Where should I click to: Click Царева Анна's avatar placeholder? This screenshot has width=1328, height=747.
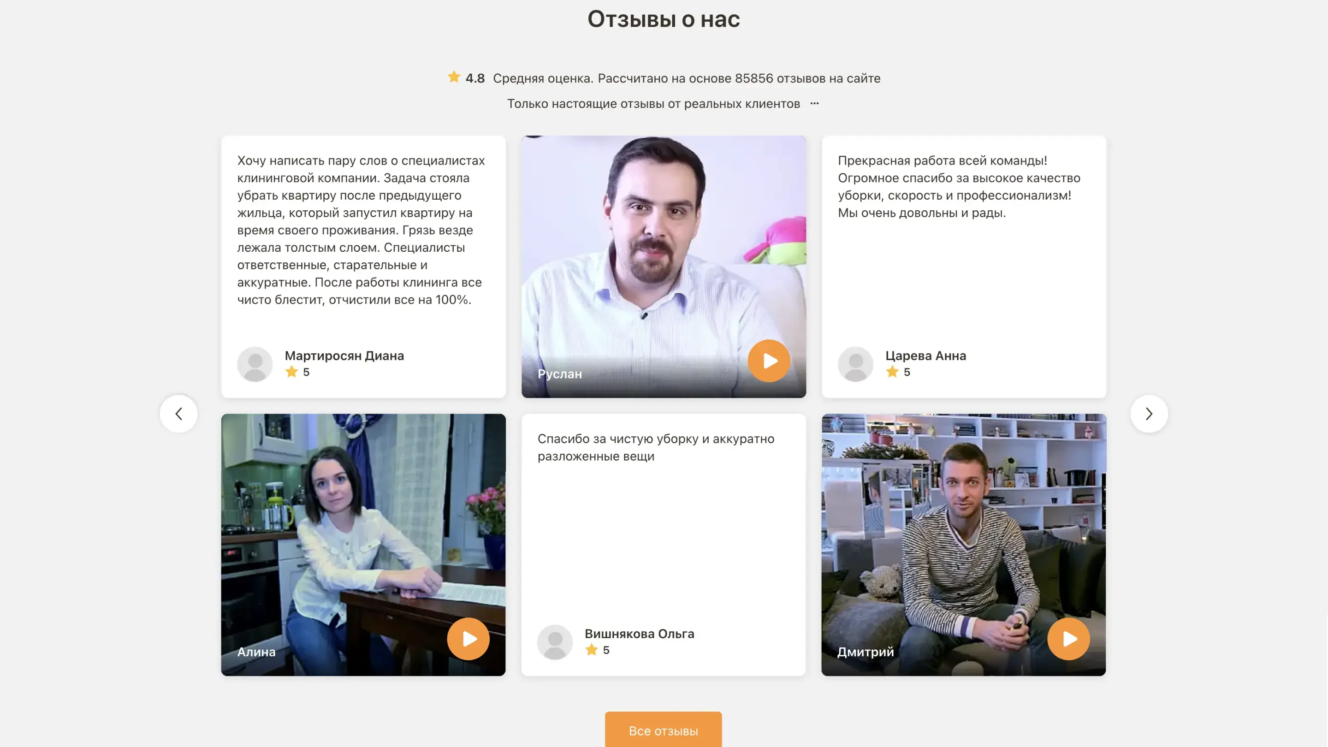pyautogui.click(x=855, y=364)
